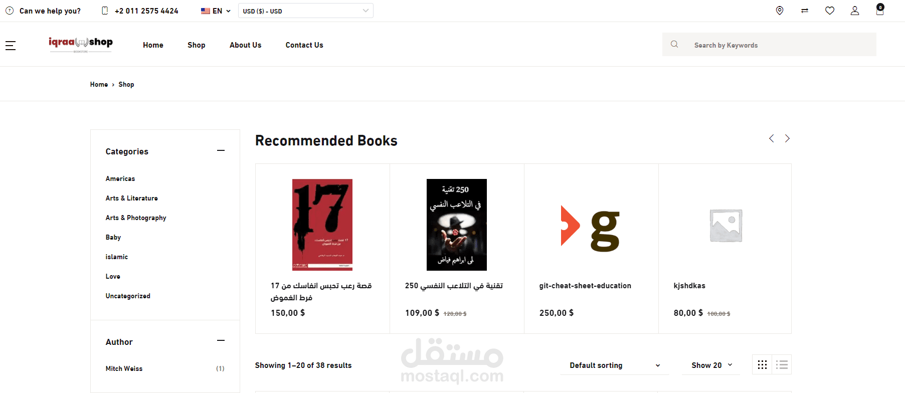Open the compare products icon

[x=805, y=11]
